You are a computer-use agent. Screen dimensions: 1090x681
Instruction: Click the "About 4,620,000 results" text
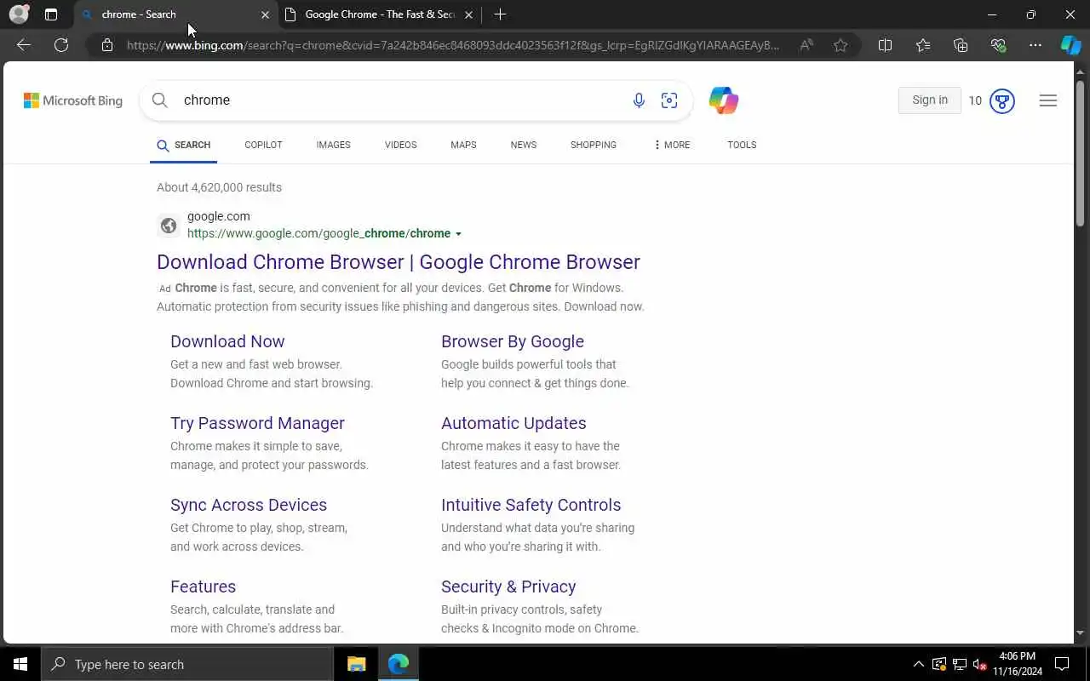tap(219, 187)
